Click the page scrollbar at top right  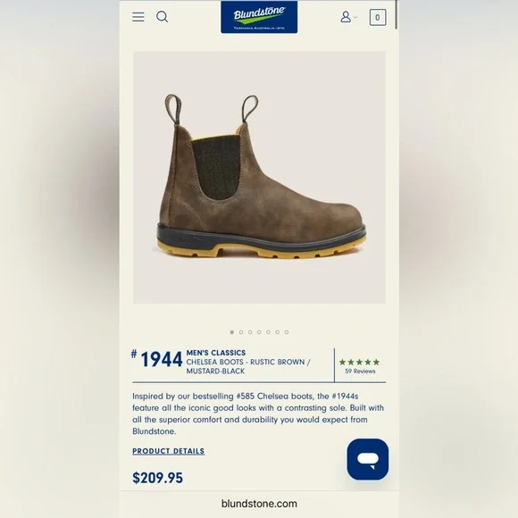click(397, 15)
